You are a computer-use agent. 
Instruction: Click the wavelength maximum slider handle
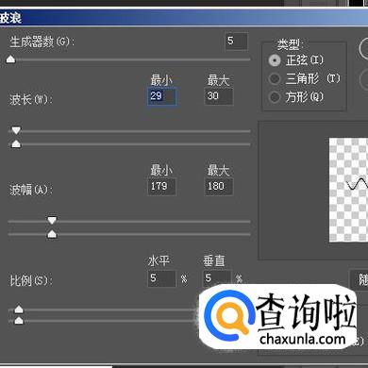pyautogui.click(x=16, y=143)
